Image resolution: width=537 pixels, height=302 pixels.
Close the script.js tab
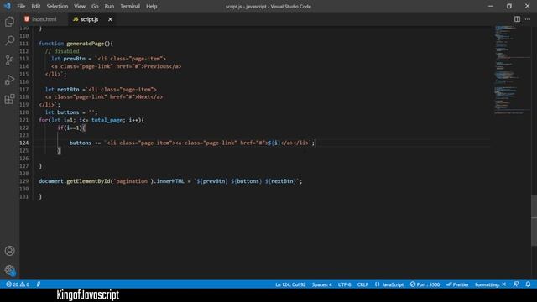[110, 19]
